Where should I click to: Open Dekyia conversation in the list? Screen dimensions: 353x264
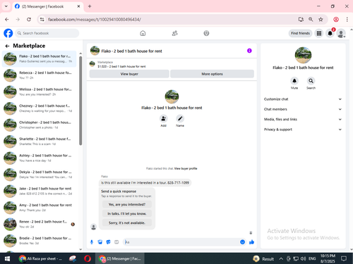coord(39,175)
